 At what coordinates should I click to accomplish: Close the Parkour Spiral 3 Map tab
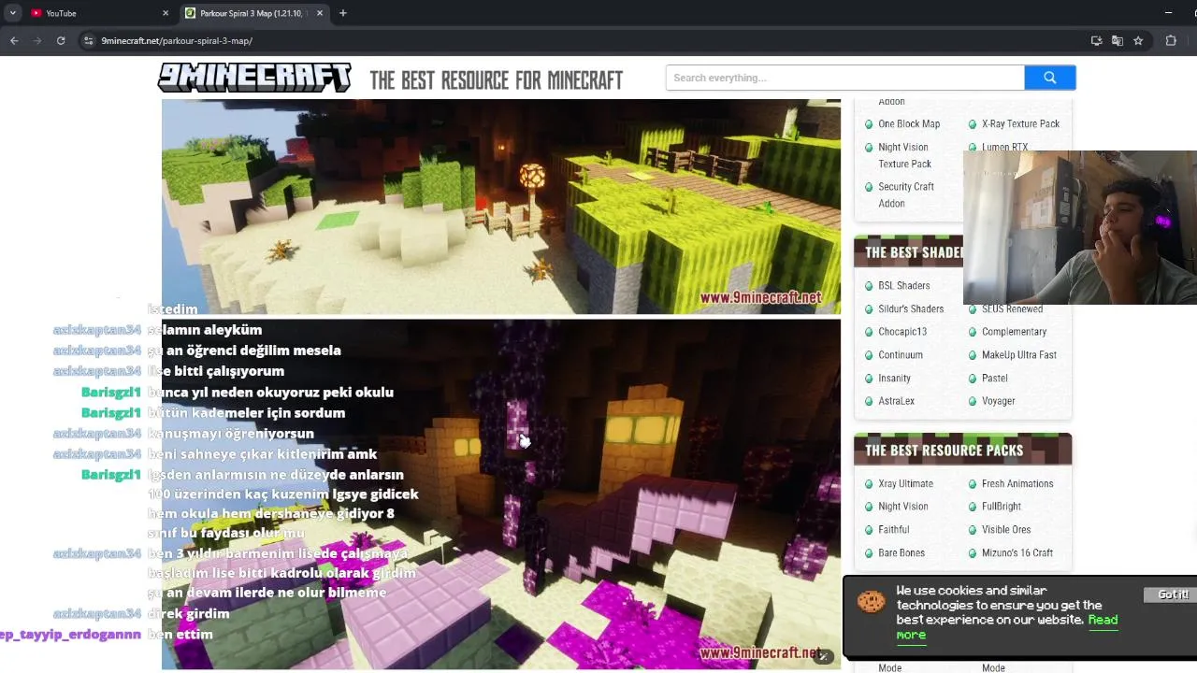[320, 13]
